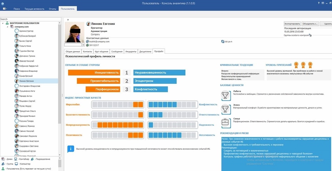Click the briefcase icon next to Семья
The image size is (332, 171).
click(225, 122)
